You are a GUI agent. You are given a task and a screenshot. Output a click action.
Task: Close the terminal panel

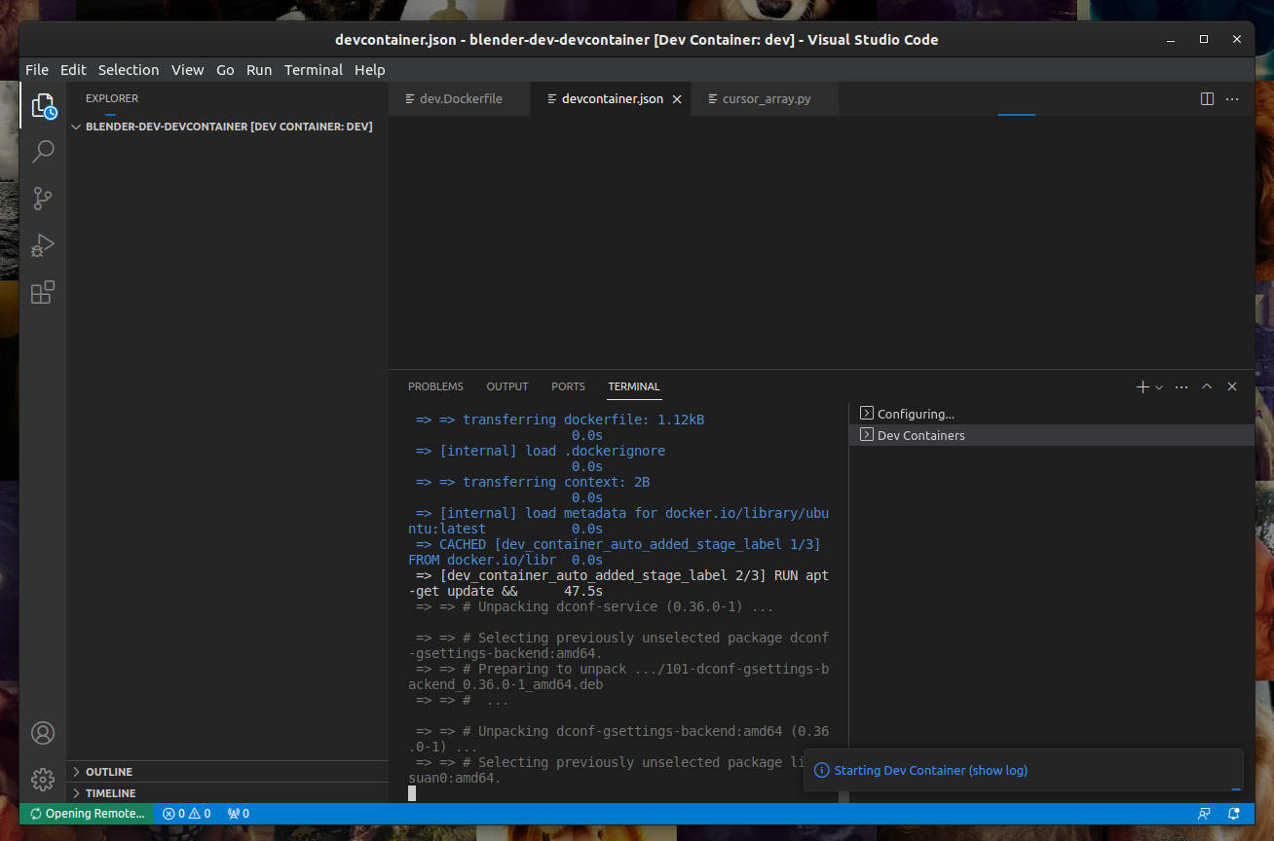1232,386
